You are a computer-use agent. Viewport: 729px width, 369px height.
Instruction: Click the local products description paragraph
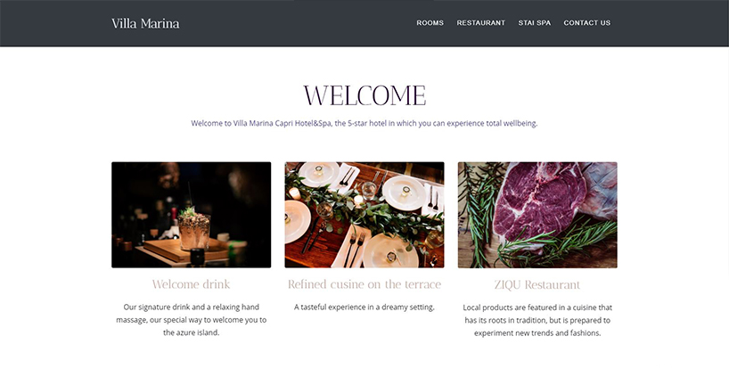[x=537, y=320]
